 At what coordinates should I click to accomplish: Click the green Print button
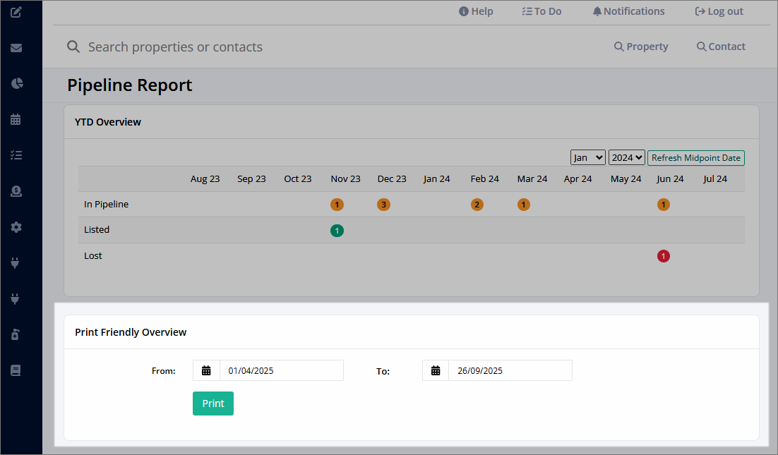point(213,404)
